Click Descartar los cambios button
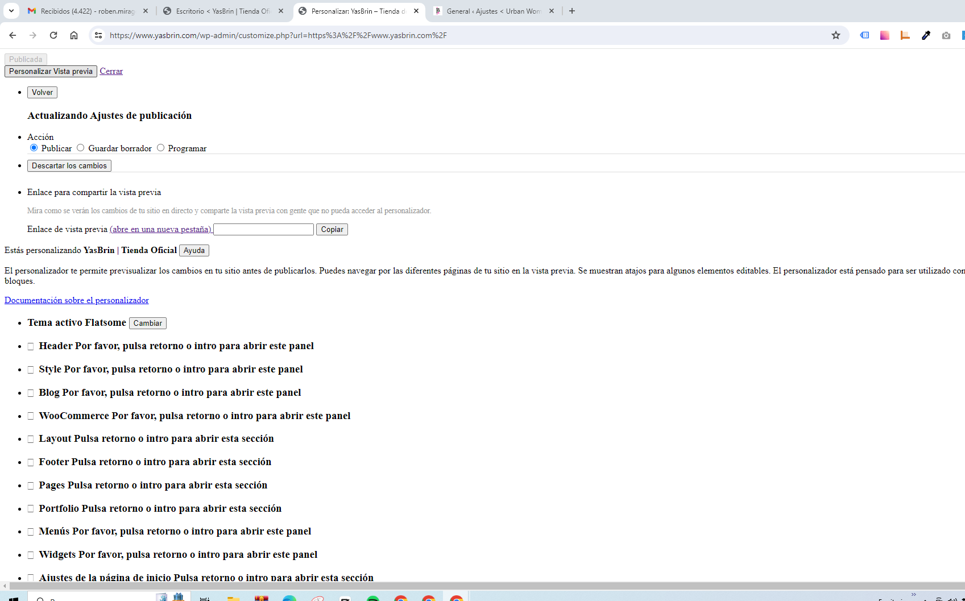Viewport: 965px width, 601px height. click(69, 165)
